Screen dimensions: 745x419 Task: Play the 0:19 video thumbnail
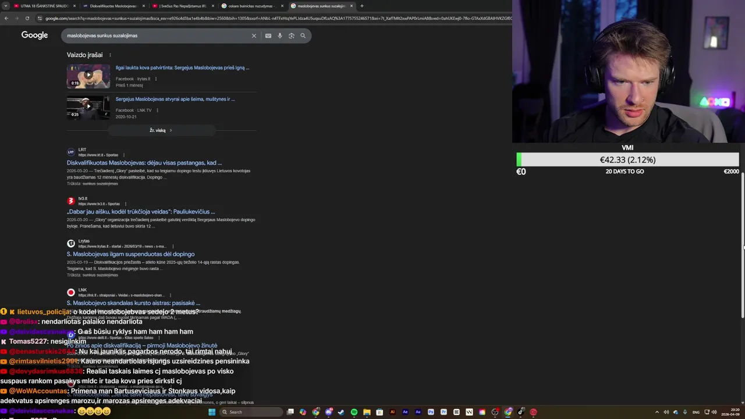click(x=88, y=76)
